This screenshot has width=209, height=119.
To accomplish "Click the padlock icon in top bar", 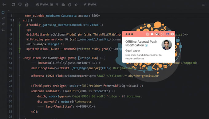I will point(27,5).
